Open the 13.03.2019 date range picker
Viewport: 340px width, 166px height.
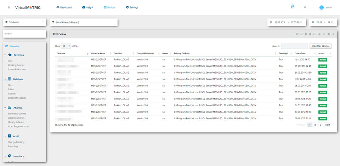tap(287, 22)
